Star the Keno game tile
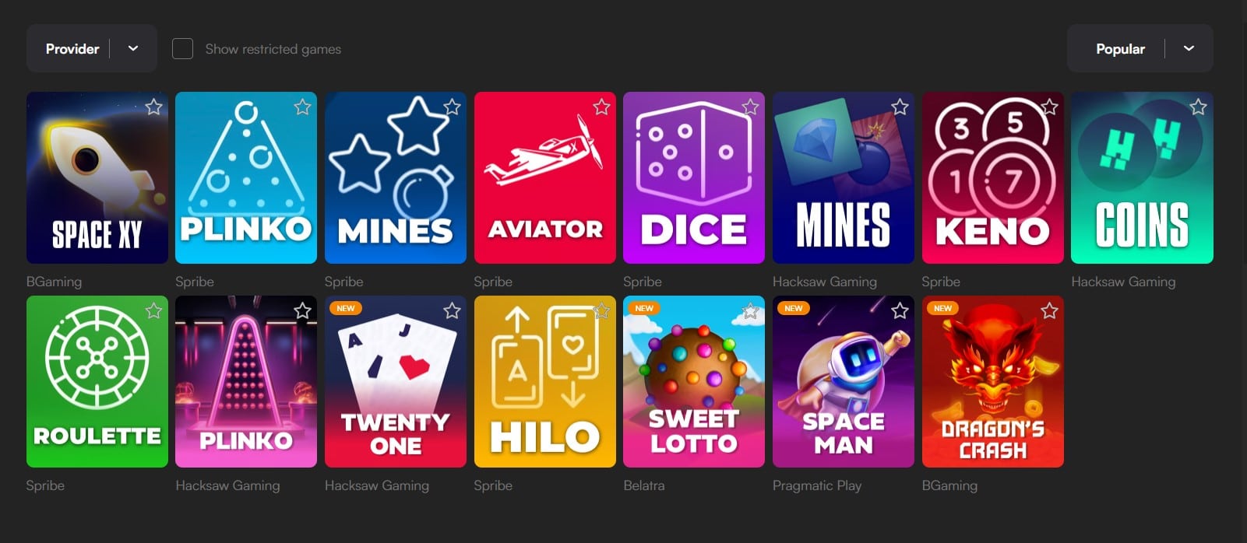Screen dimensions: 1247x543 1049,107
